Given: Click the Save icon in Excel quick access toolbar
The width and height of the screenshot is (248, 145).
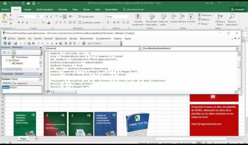Looking at the screenshot, I should 5,3.
